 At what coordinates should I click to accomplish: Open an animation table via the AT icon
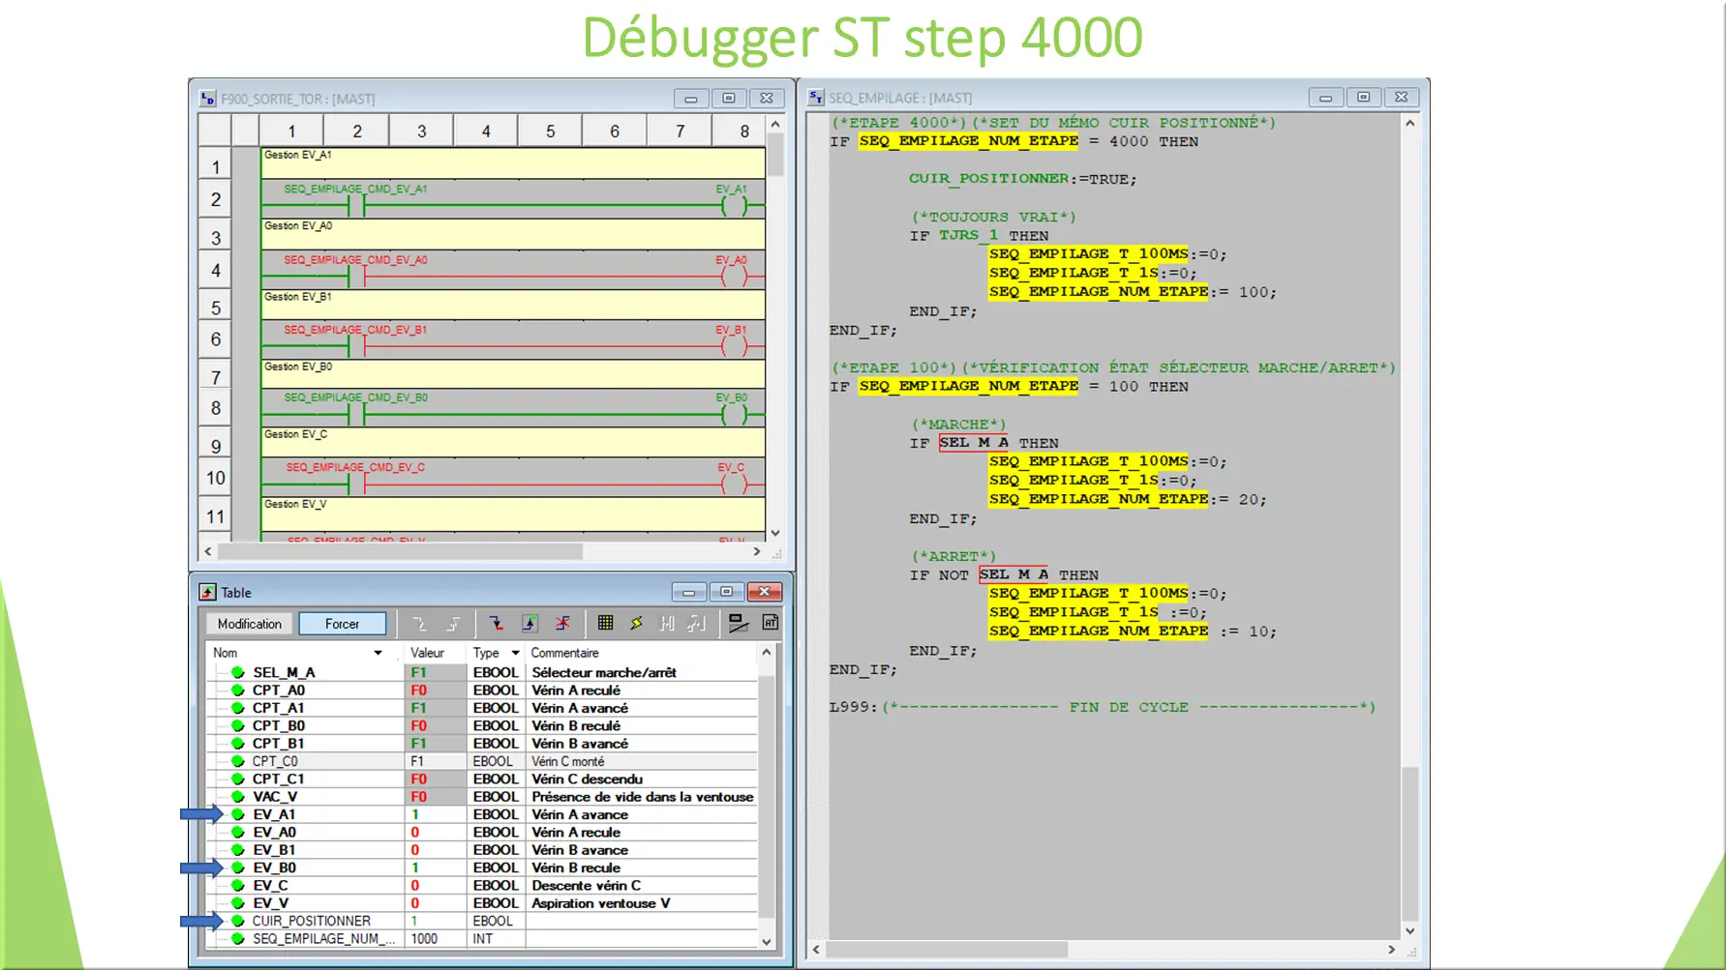point(768,623)
